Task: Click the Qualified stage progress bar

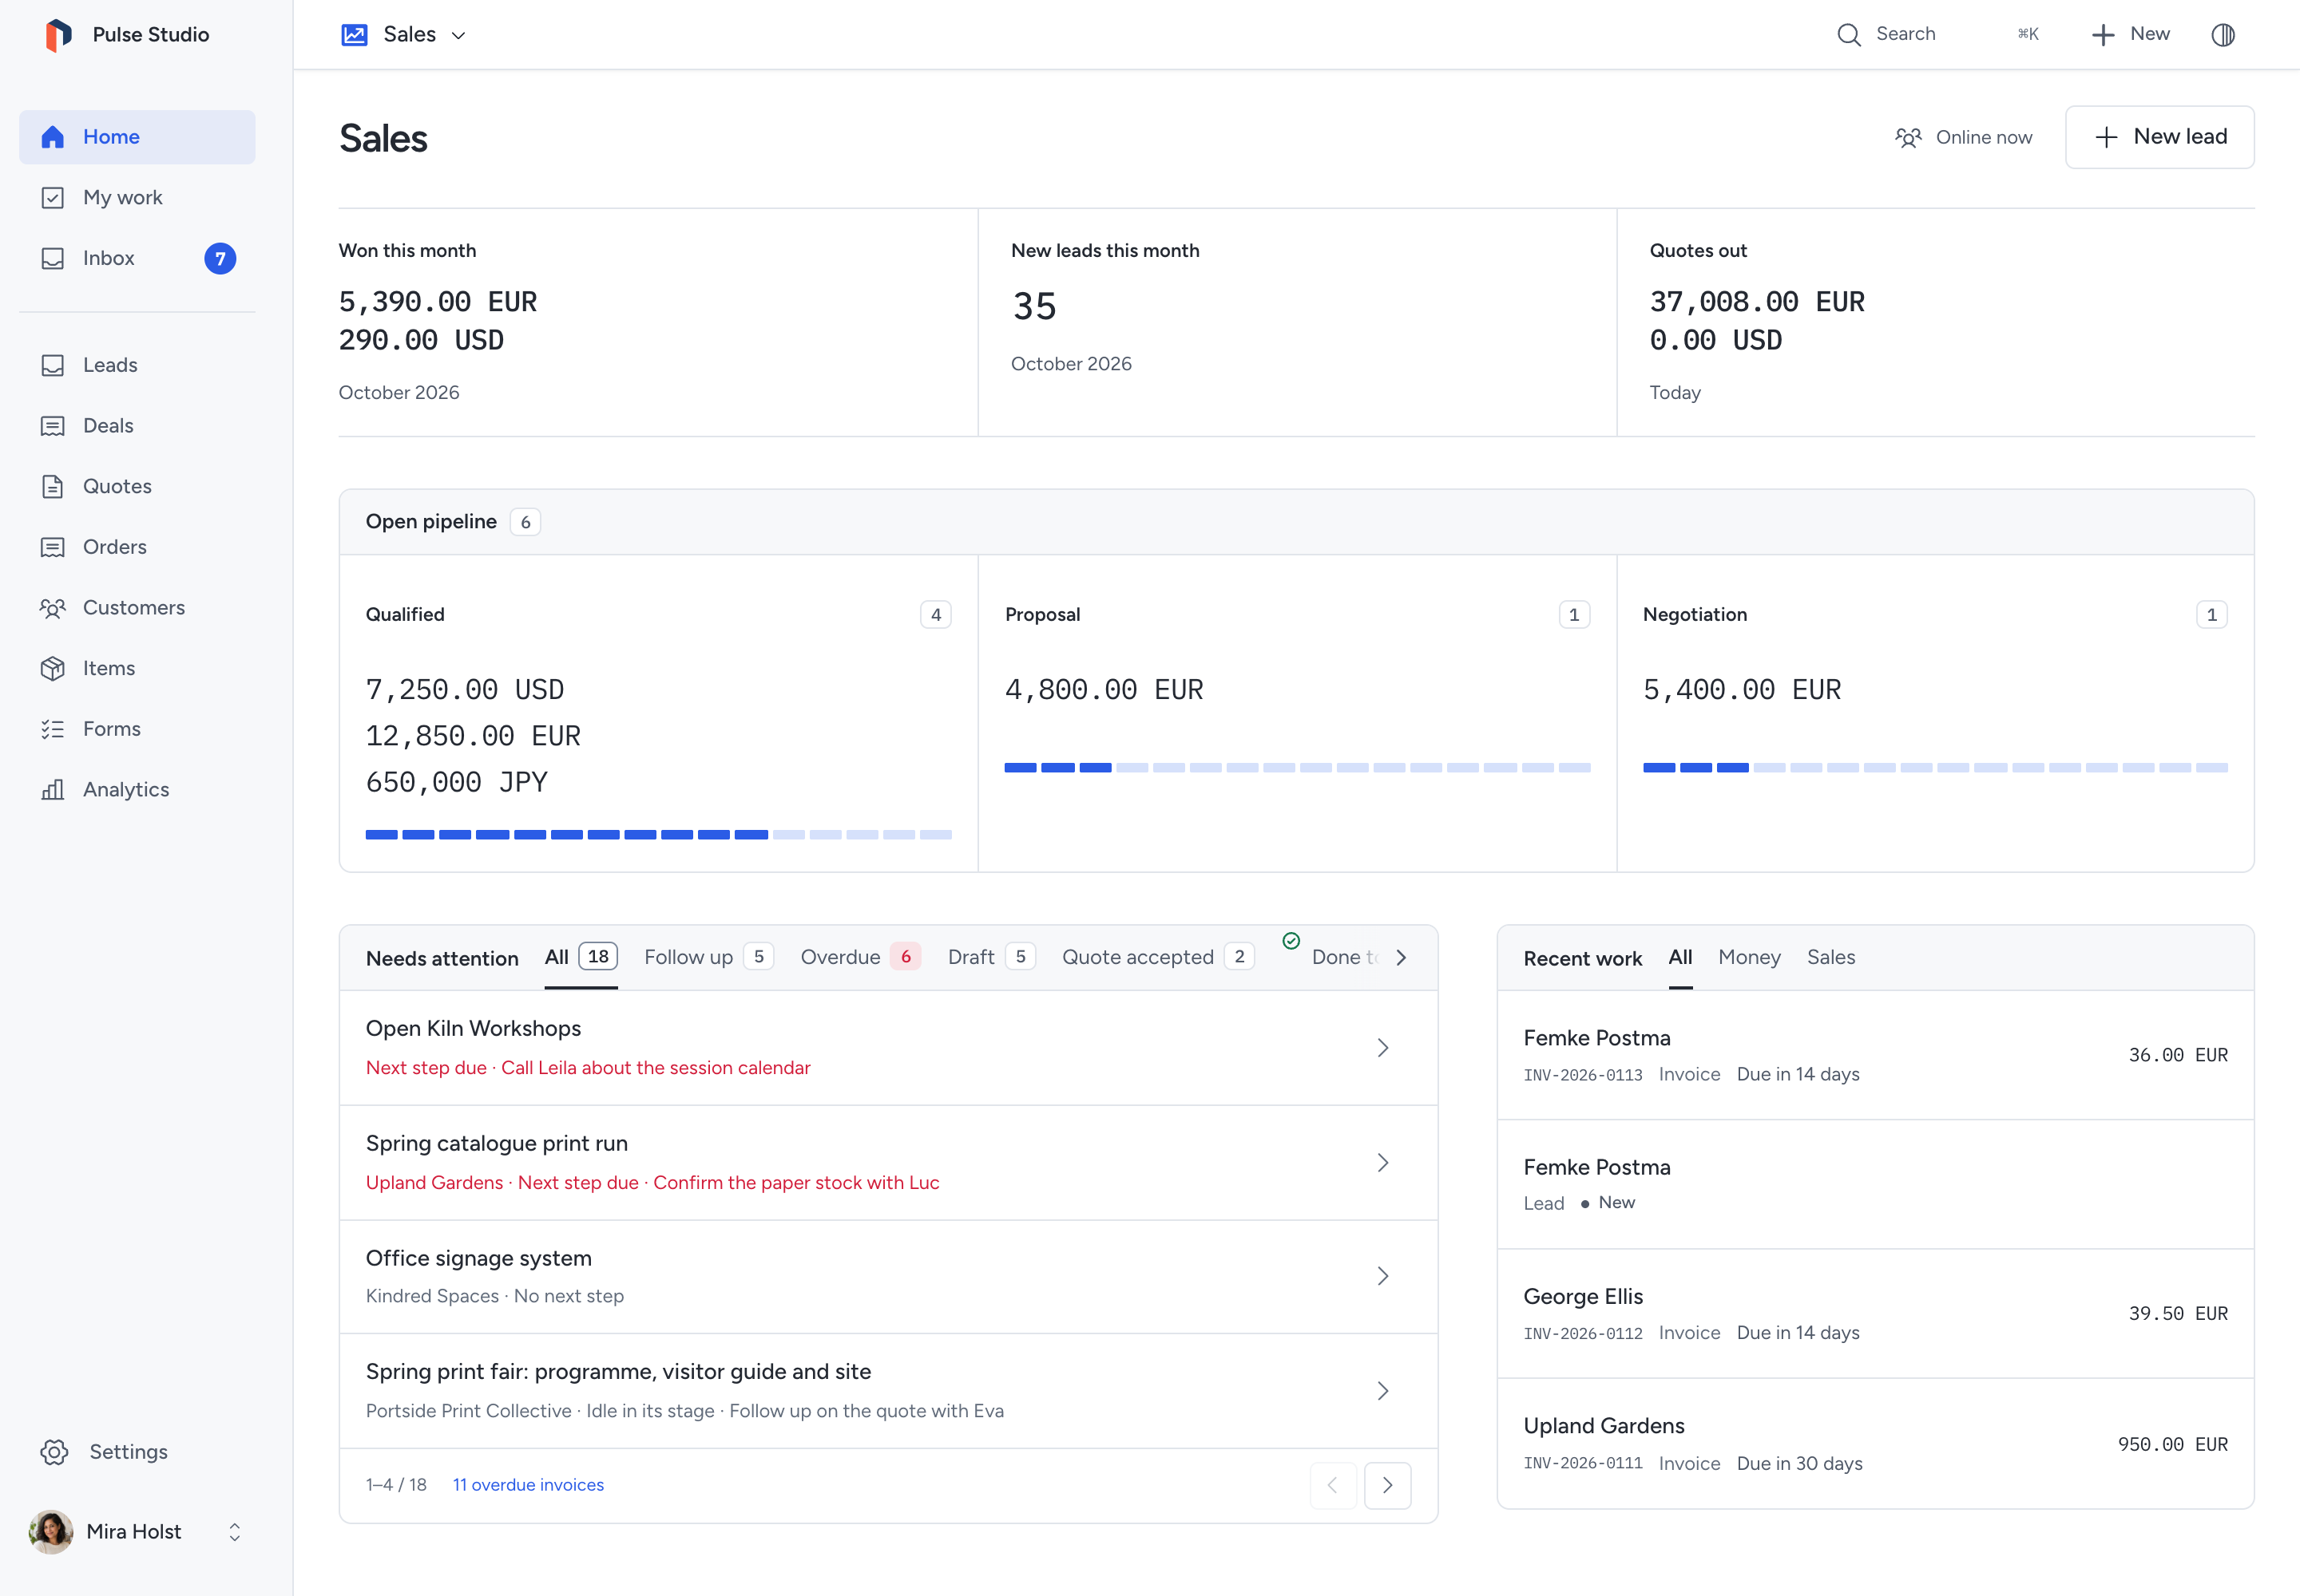Action: click(x=659, y=834)
